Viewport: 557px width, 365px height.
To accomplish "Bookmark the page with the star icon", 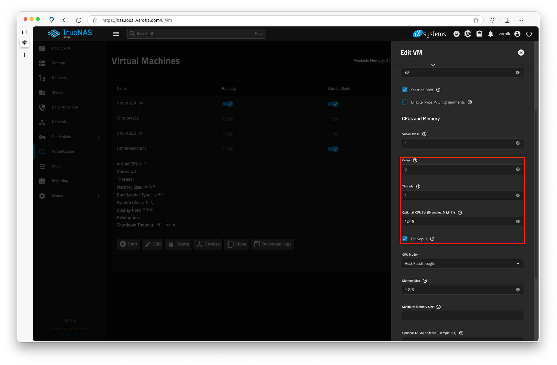I will point(476,20).
